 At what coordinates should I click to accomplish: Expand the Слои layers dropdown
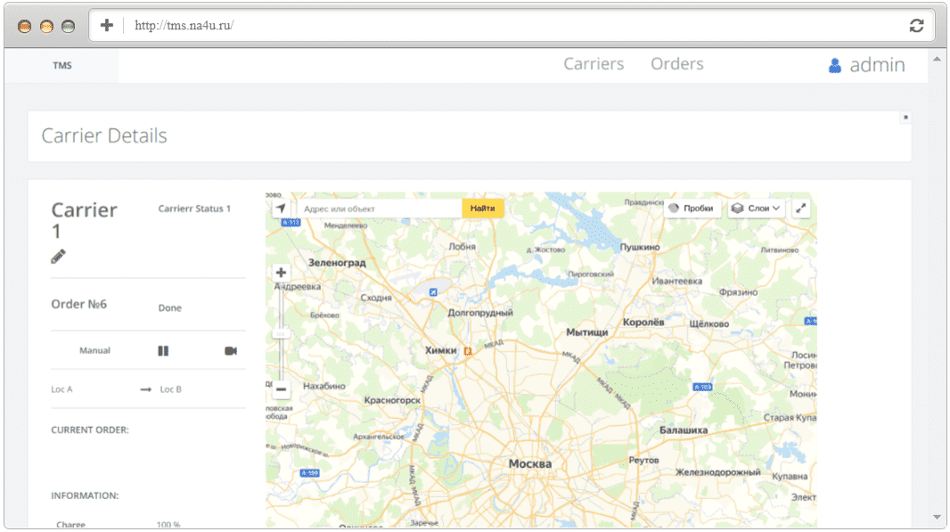coord(756,209)
